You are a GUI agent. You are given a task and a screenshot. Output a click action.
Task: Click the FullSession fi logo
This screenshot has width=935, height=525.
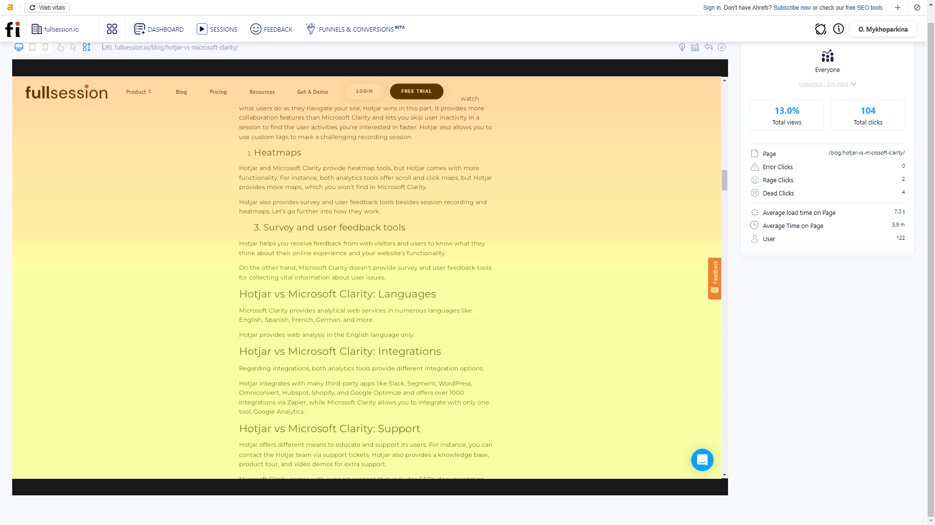(x=13, y=29)
